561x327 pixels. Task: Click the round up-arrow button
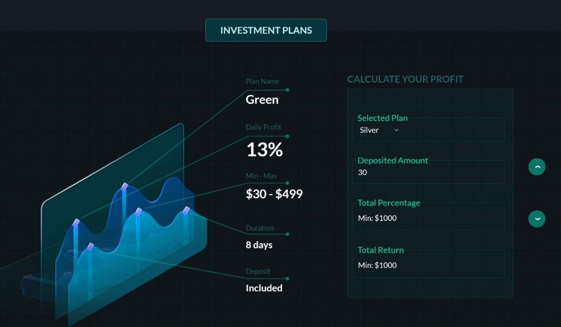(537, 167)
